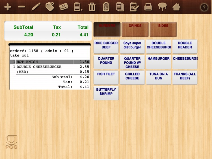Tap the green Total 4.41 display
212x159 pixels.
tap(83, 31)
